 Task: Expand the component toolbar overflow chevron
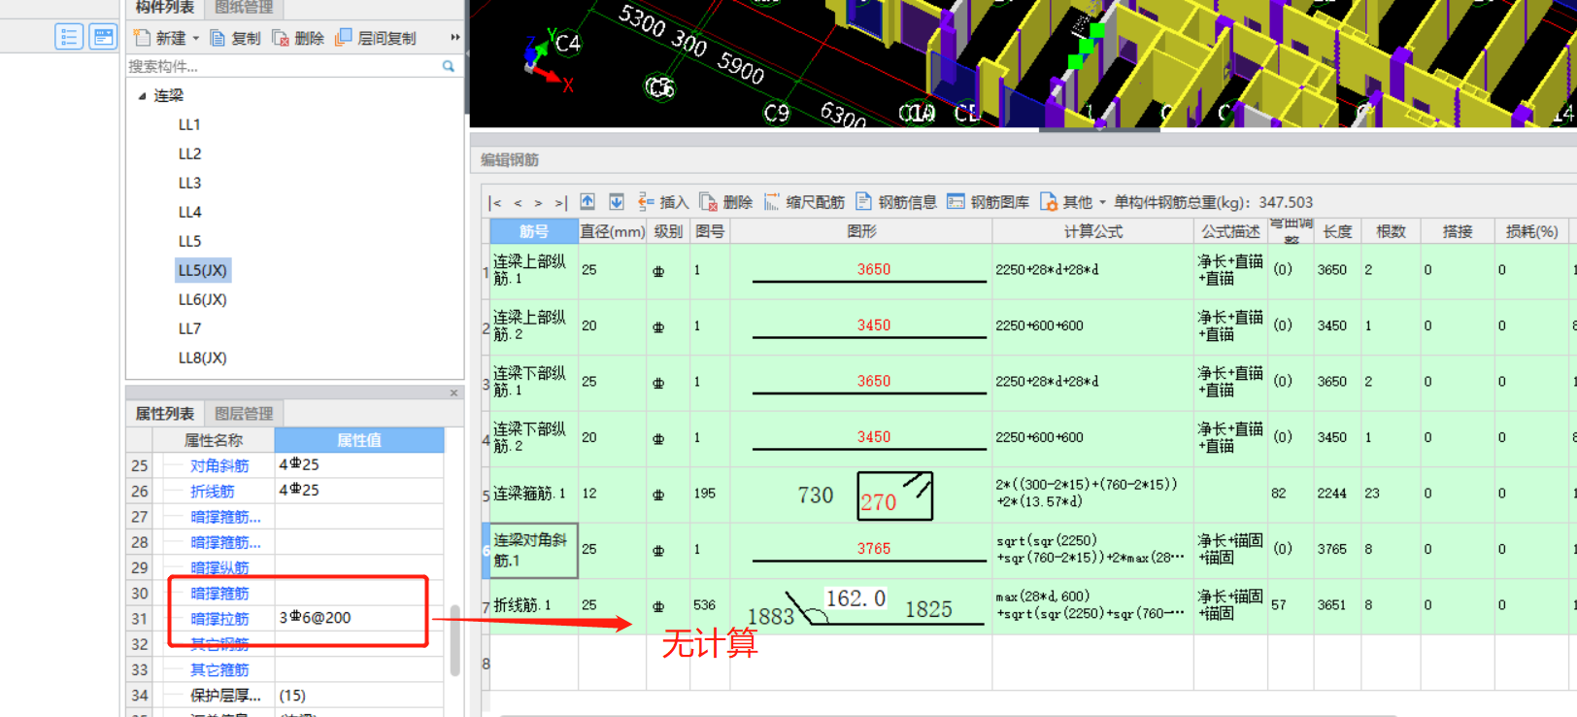(454, 38)
